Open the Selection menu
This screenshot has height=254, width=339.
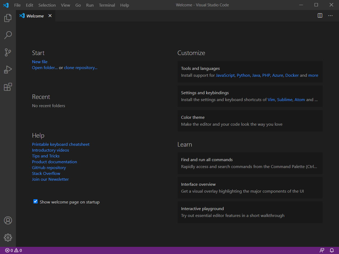point(47,5)
